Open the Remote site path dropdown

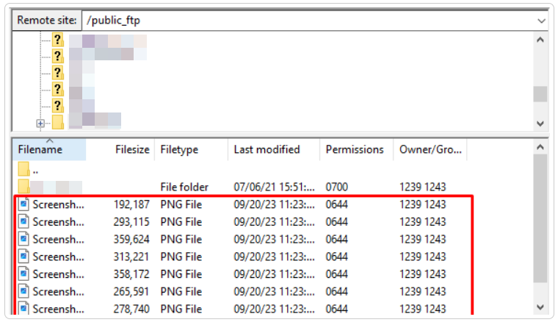click(x=541, y=21)
